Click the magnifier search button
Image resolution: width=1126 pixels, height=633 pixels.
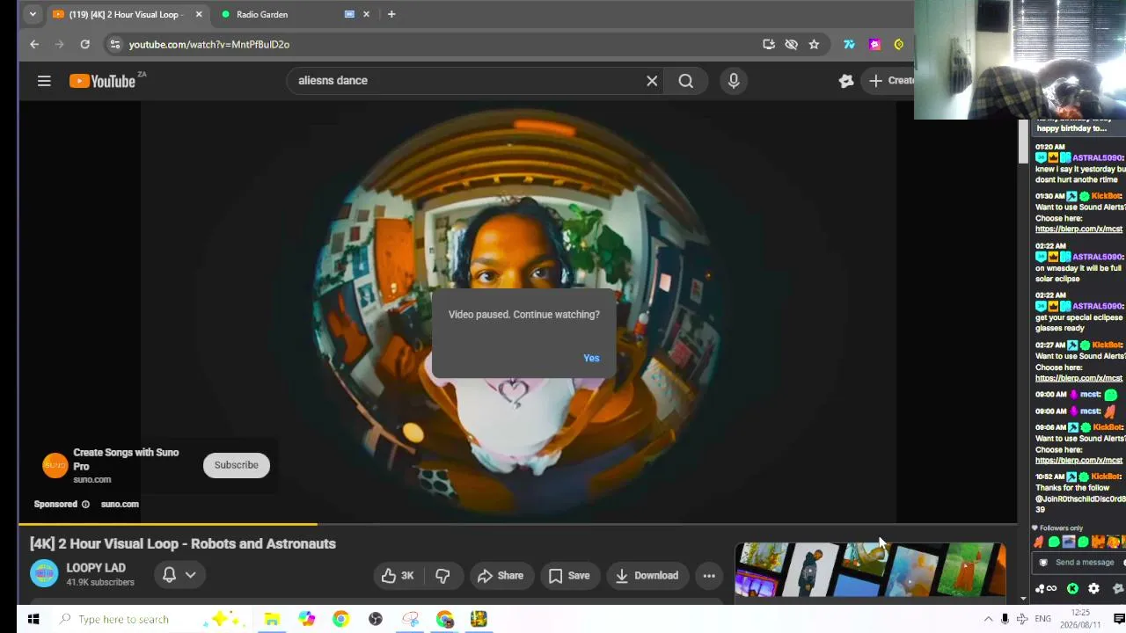click(686, 81)
